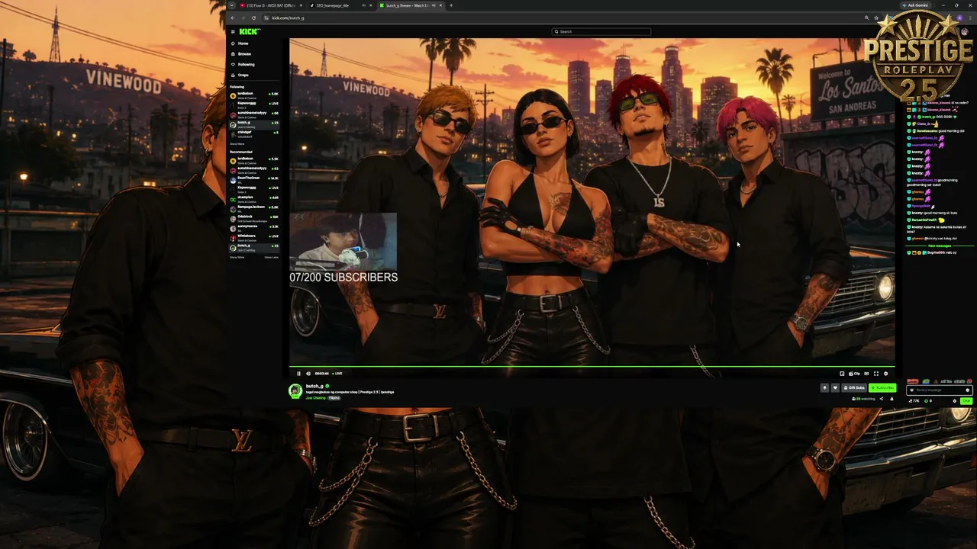
Task: Open Odablock channel in Recommended list
Action: pyautogui.click(x=256, y=217)
